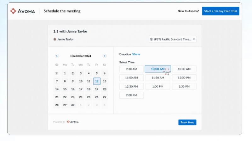The height and width of the screenshot is (141, 252).
Task: Click the 30min duration link
Action: coord(136,54)
